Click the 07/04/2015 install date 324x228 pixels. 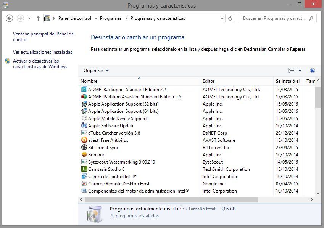tap(287, 184)
